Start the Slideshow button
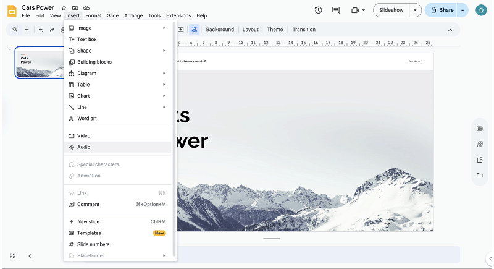This screenshot has height=269, width=494. 391,10
